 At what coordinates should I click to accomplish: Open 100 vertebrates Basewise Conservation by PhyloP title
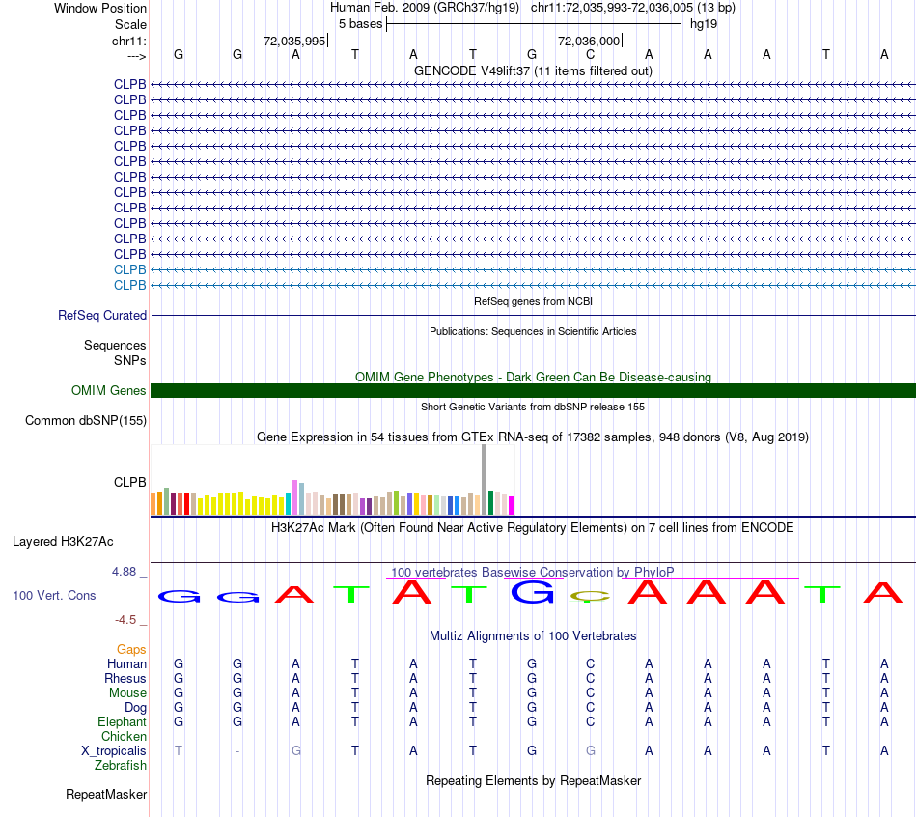coord(533,572)
